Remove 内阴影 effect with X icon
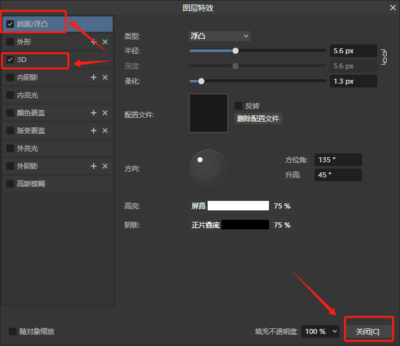 tap(105, 77)
